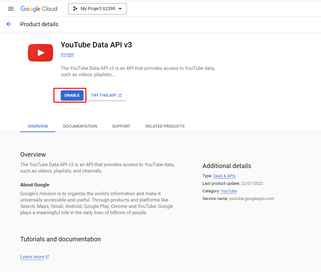Click the SaaS & APIs type link
This screenshot has width=321, height=272.
(x=224, y=176)
